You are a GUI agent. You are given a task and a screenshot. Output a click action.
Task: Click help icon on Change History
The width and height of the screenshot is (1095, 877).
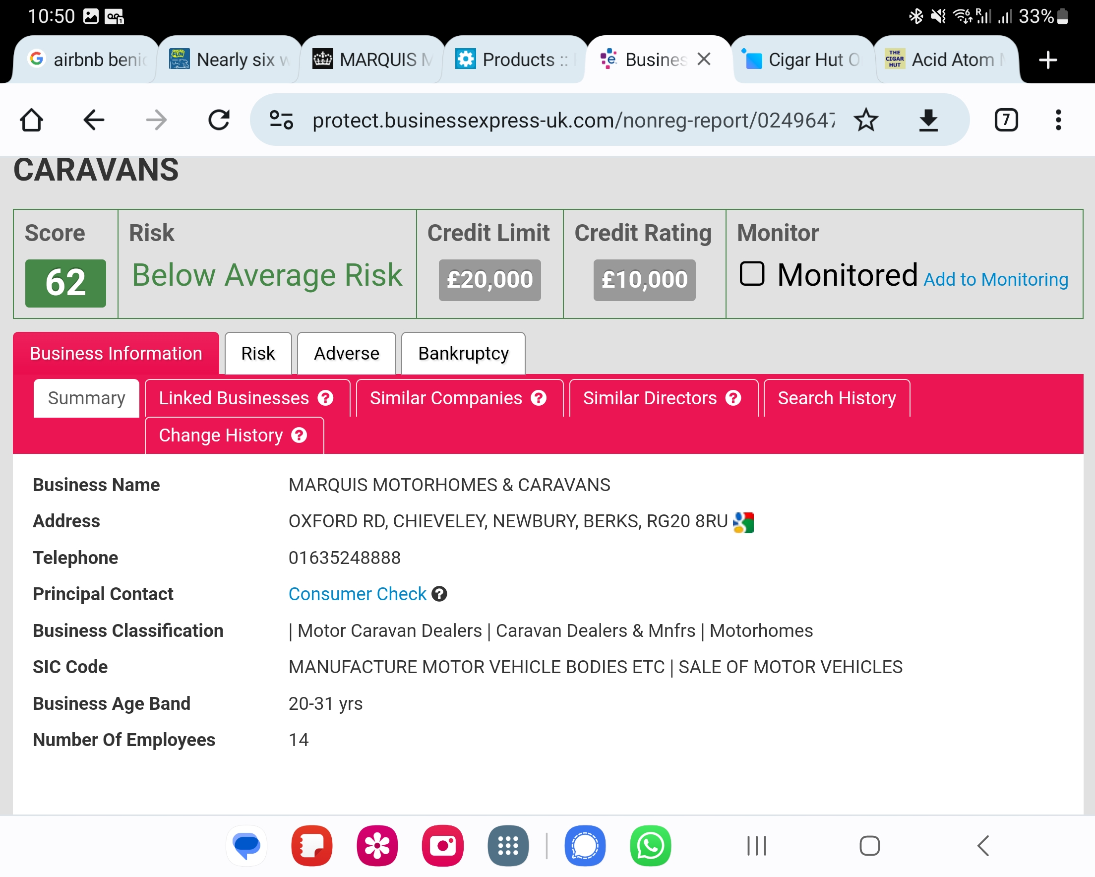pyautogui.click(x=299, y=436)
